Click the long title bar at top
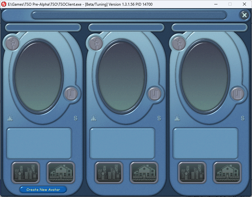 (129, 15)
